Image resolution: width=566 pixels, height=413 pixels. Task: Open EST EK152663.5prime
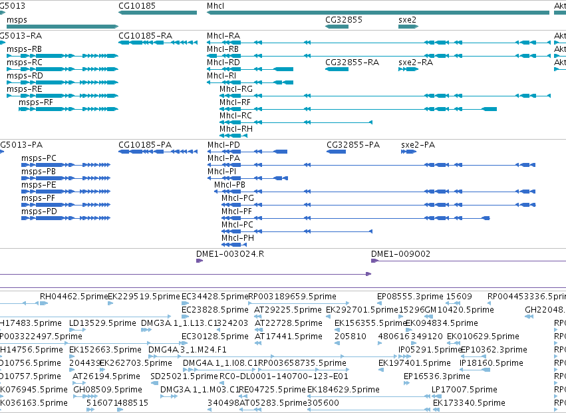coord(105,350)
